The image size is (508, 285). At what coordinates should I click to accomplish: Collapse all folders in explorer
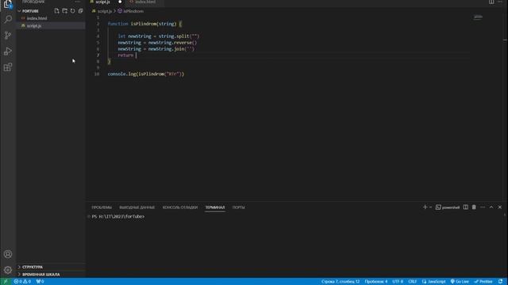tap(80, 11)
